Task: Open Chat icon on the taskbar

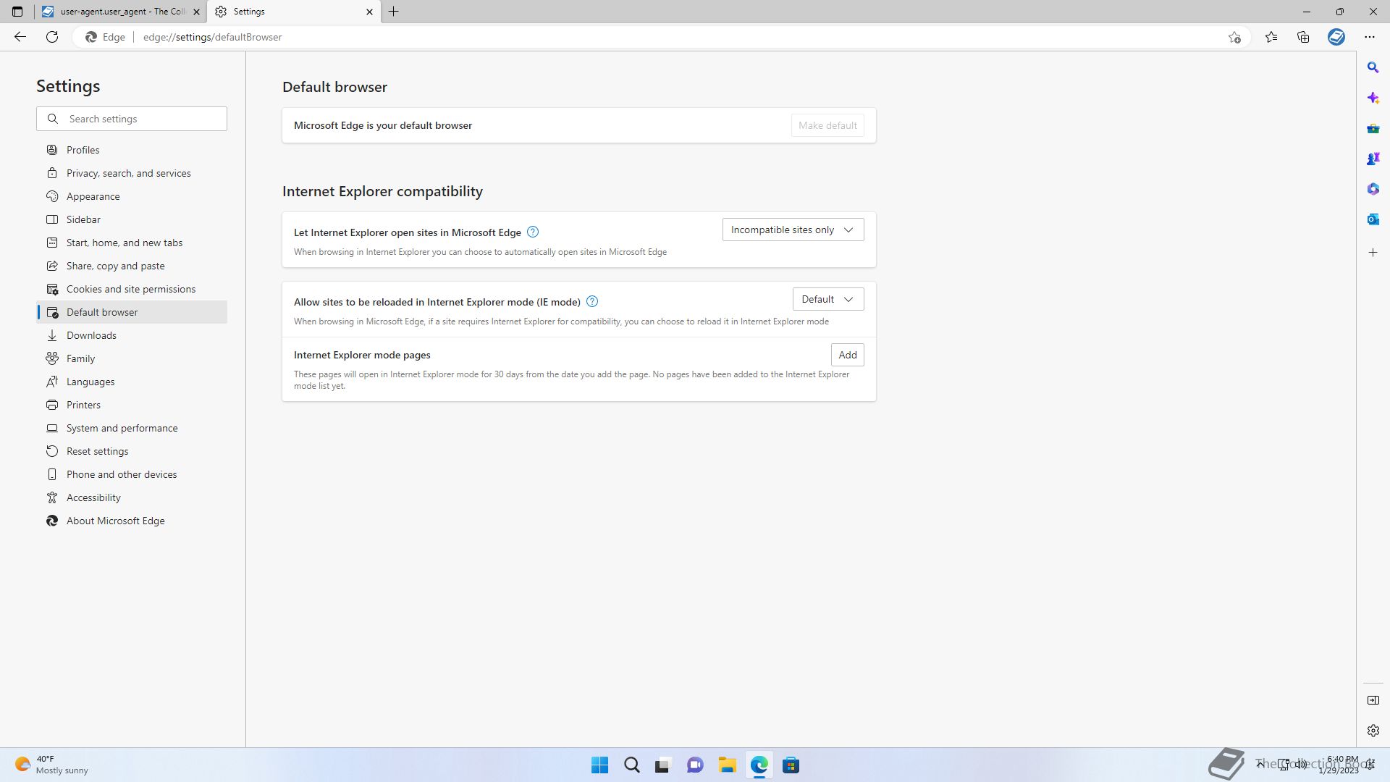Action: (x=695, y=765)
